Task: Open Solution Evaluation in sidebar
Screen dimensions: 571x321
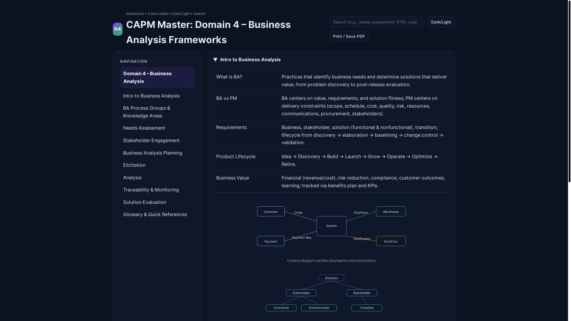Action: click(x=157, y=202)
